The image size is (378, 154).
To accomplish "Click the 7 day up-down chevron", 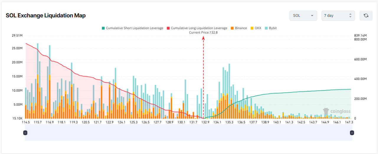I will click(x=350, y=16).
